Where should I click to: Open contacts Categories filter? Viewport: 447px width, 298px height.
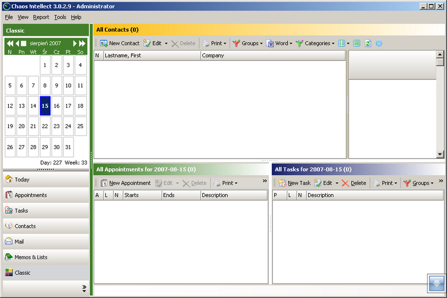(315, 43)
